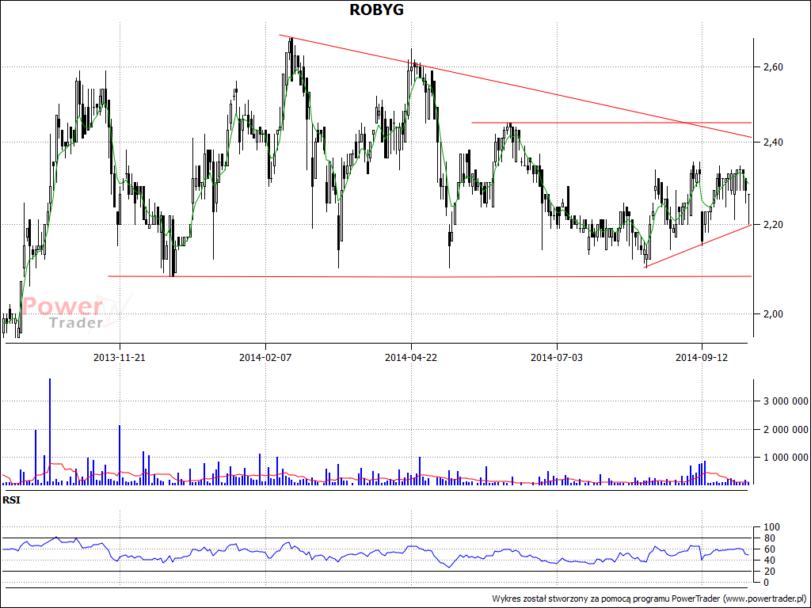This screenshot has height=608, width=811.
Task: Click the RSI 100 scale label
Action: 771,527
